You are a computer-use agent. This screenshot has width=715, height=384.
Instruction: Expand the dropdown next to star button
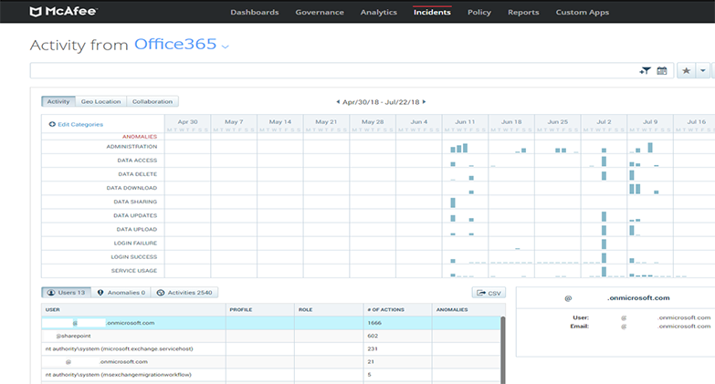pyautogui.click(x=703, y=70)
